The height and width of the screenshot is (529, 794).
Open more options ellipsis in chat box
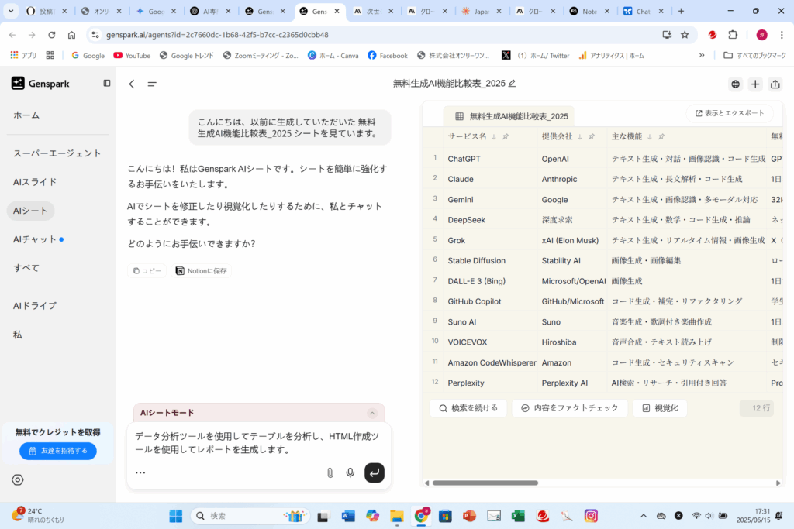[140, 473]
